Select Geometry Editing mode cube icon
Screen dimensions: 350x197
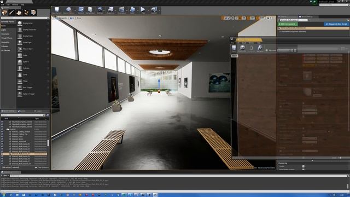coord(33,13)
